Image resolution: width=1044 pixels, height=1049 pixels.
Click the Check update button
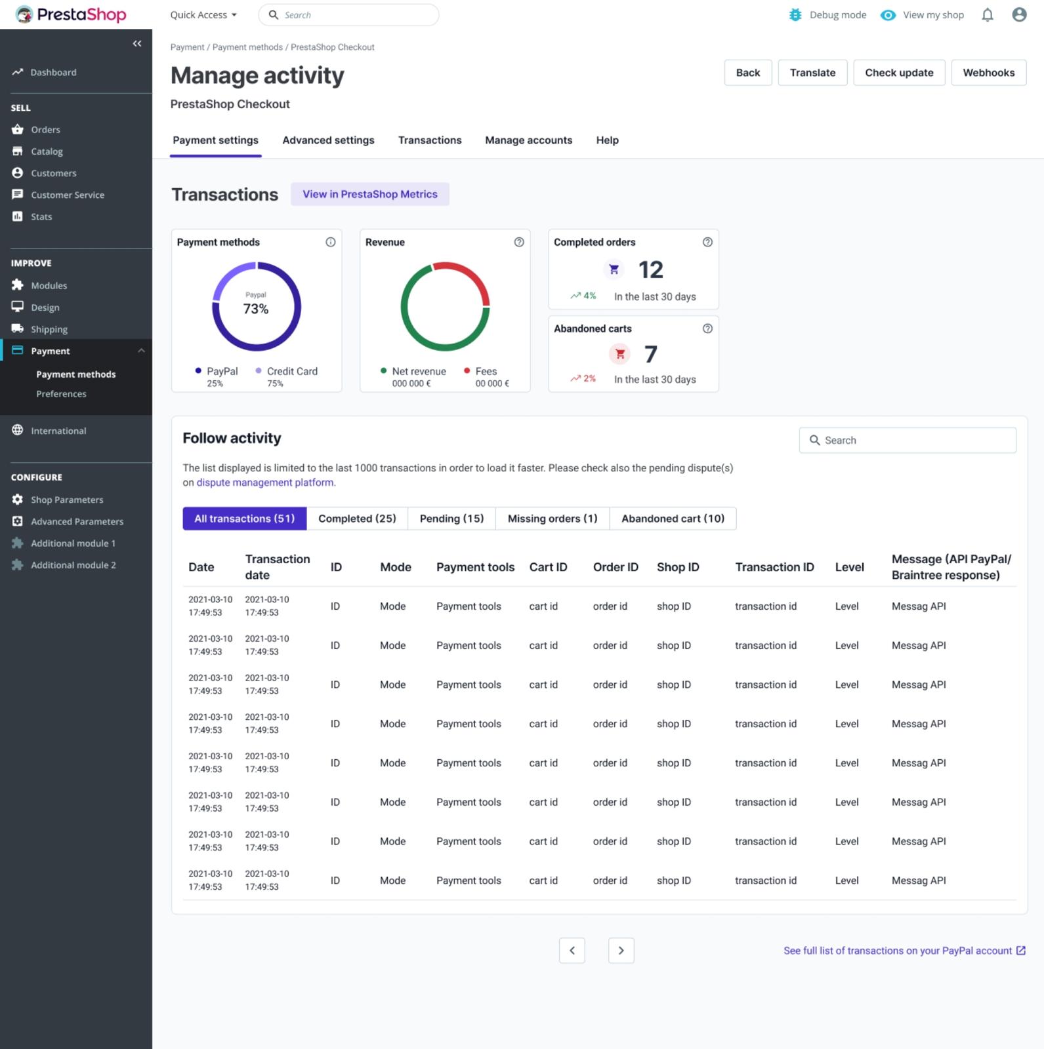[899, 73]
